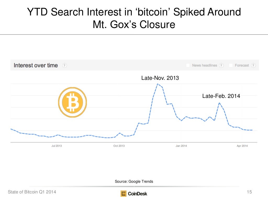The width and height of the screenshot is (268, 201).
Task: Click the 'Interest over time' heading
Action: click(36, 65)
